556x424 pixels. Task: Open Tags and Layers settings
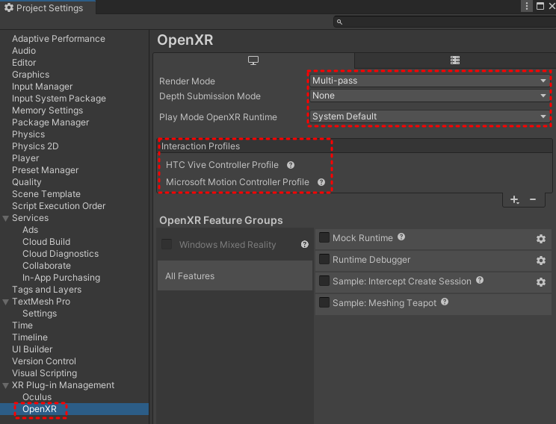click(46, 290)
